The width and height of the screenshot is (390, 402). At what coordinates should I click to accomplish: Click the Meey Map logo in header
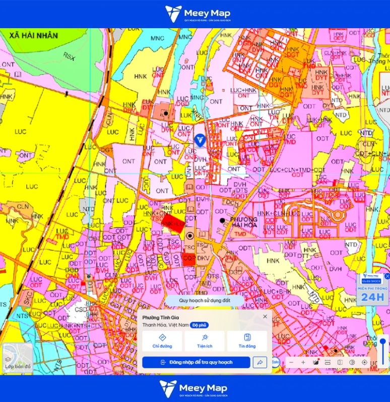(x=198, y=14)
